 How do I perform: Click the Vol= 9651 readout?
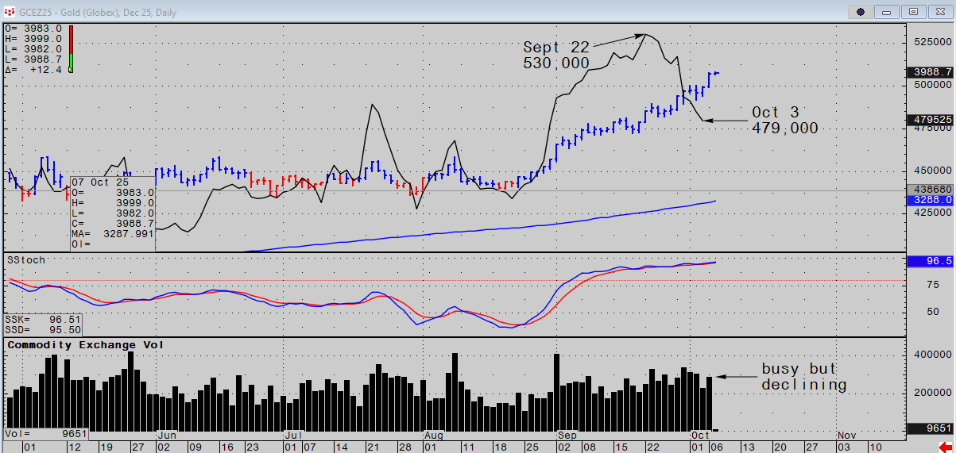(46, 435)
